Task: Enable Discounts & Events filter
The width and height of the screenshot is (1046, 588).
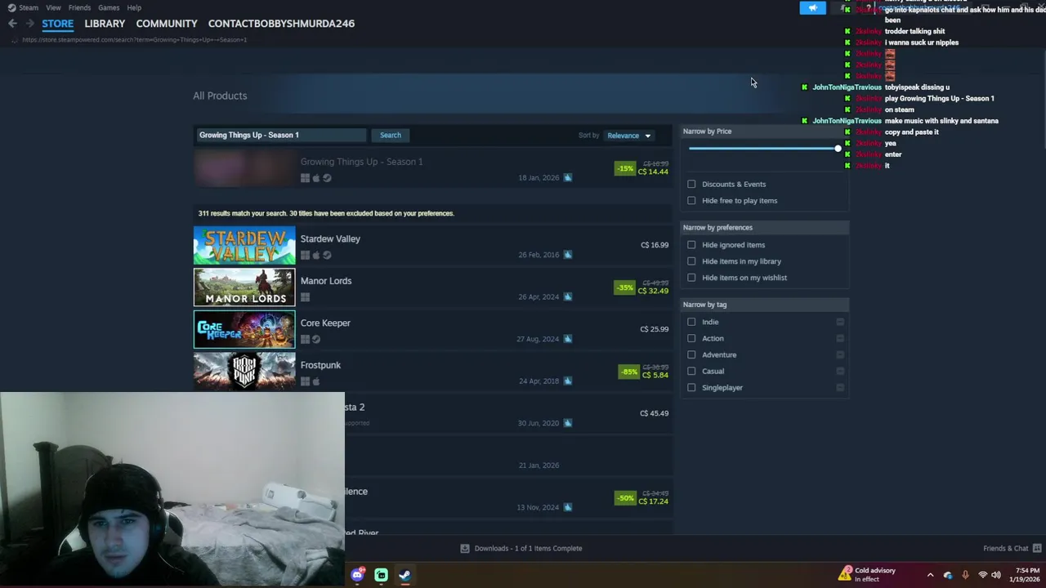Action: (x=691, y=184)
